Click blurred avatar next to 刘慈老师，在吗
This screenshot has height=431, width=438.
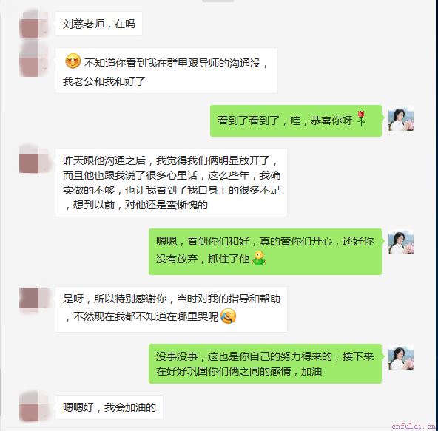click(x=33, y=24)
